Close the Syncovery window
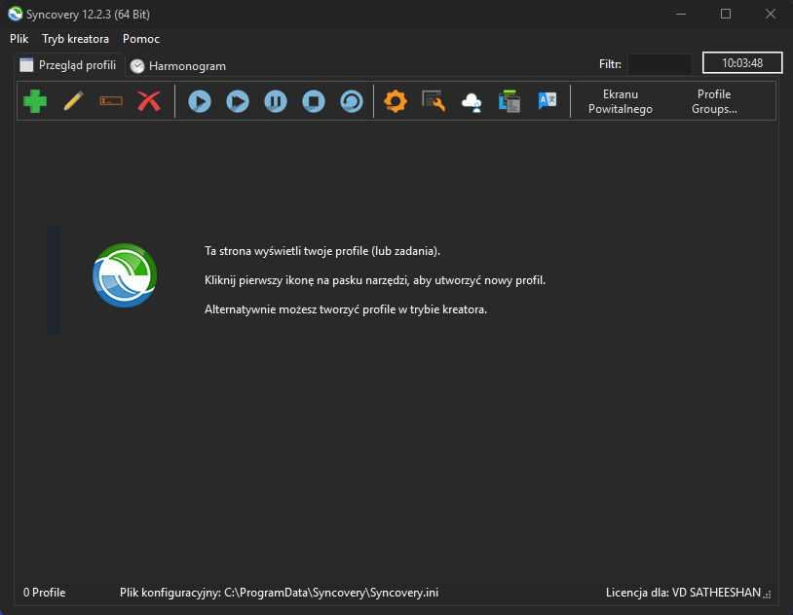Screen dimensions: 793x615 (x=771, y=14)
